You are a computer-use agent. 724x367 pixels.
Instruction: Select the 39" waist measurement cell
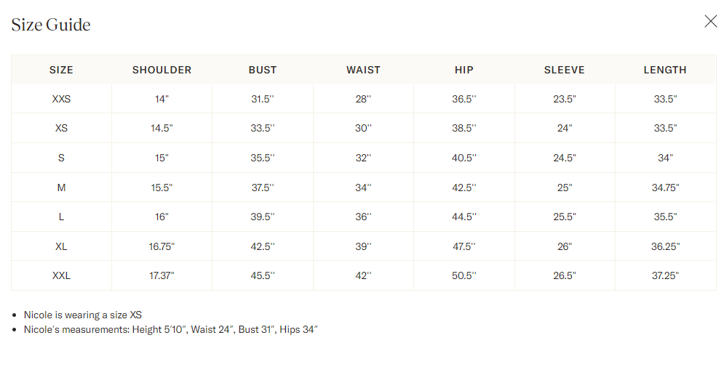(x=363, y=246)
